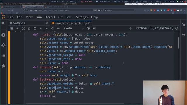
Task: Open the File menu
Action: tap(11, 17)
